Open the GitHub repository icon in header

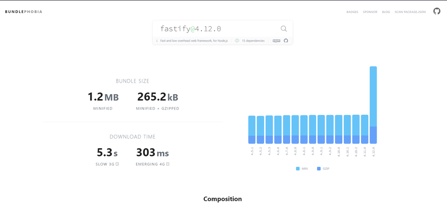[x=437, y=11]
